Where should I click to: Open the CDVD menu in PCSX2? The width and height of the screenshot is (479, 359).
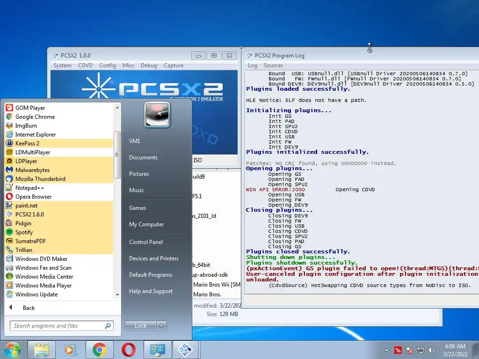pyautogui.click(x=85, y=65)
